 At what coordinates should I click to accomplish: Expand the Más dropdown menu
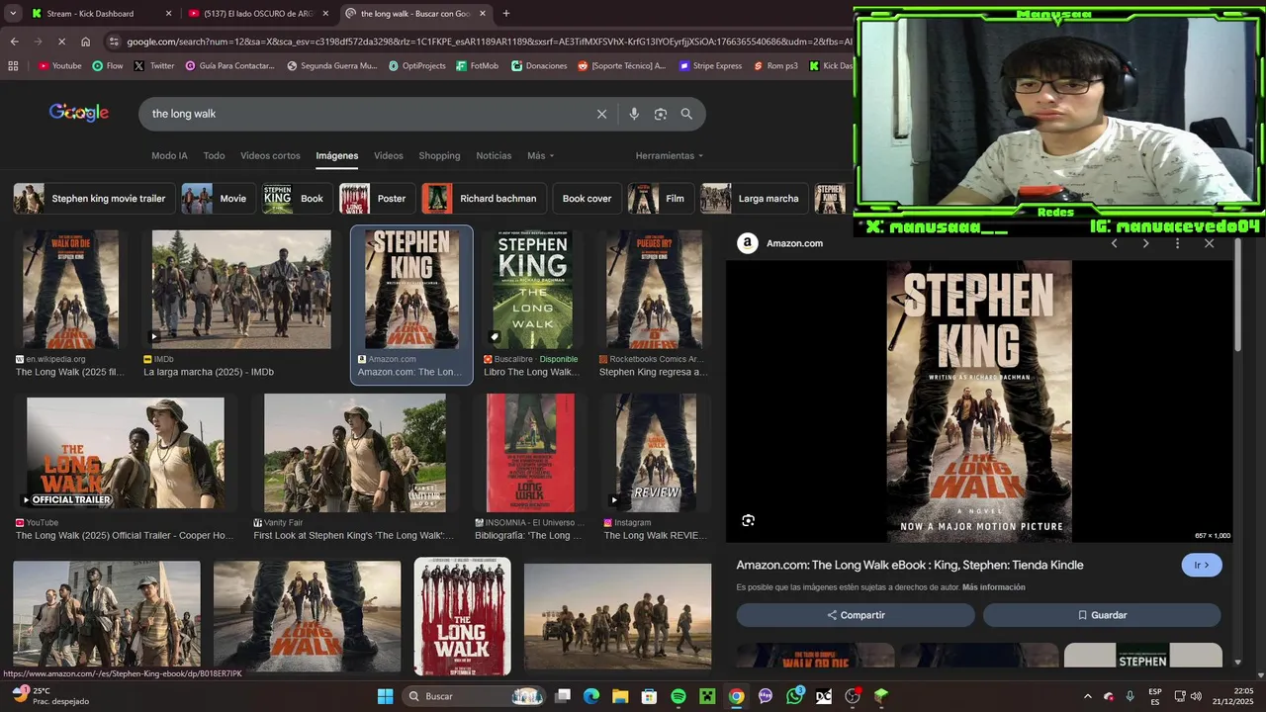pyautogui.click(x=540, y=156)
